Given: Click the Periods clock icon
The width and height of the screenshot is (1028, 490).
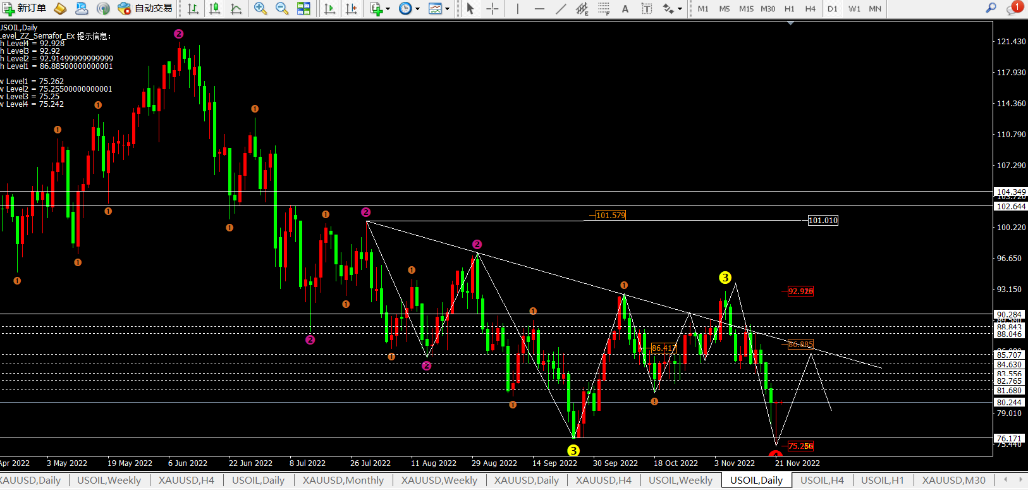Looking at the screenshot, I should click(405, 8).
